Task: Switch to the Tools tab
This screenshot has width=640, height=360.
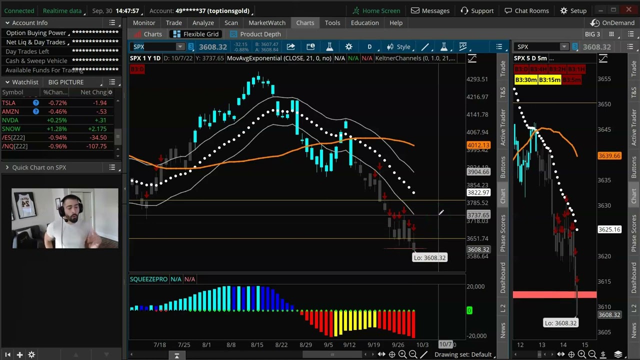Action: click(x=332, y=22)
